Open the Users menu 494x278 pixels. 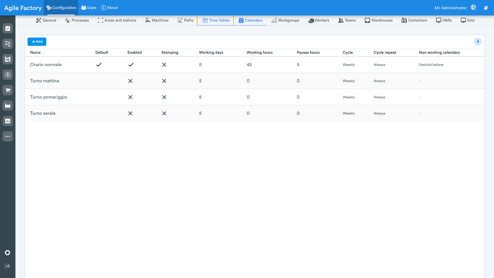coord(89,8)
